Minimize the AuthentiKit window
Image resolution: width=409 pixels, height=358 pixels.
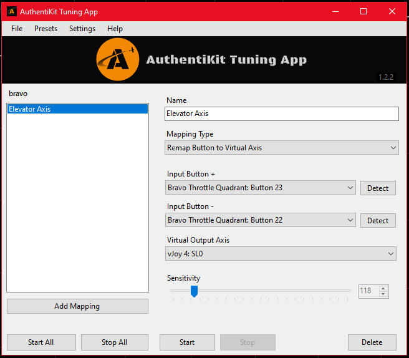(335, 11)
